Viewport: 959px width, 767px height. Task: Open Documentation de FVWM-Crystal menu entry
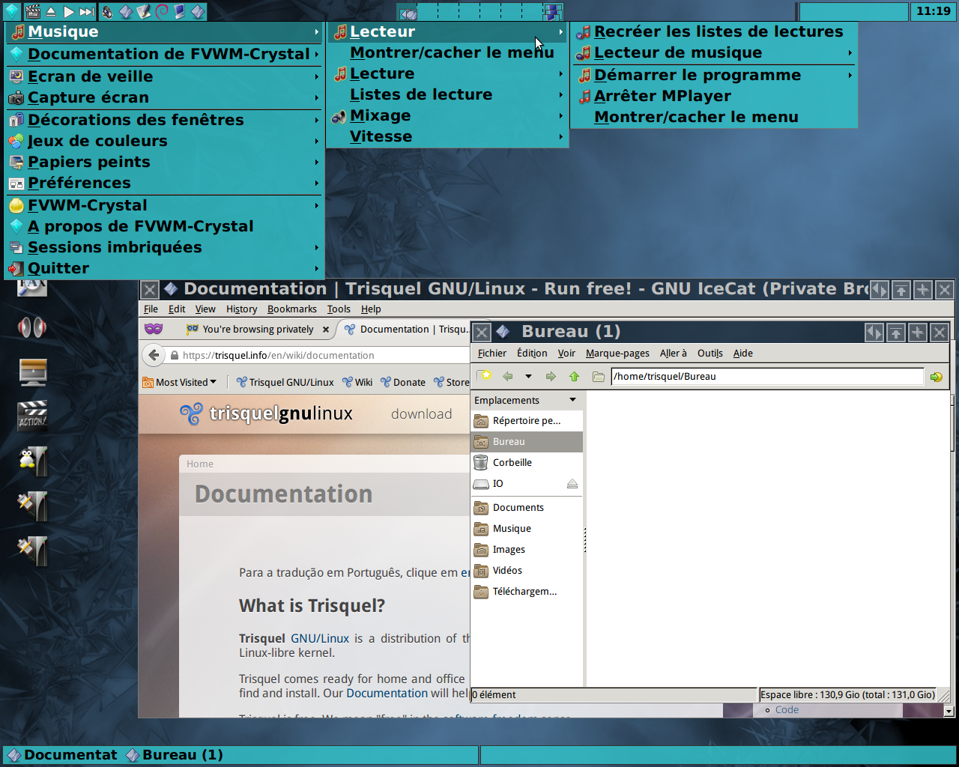pyautogui.click(x=164, y=54)
